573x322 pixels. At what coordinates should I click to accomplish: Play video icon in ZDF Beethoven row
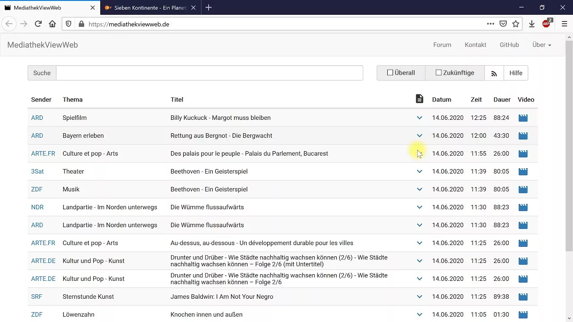523,190
